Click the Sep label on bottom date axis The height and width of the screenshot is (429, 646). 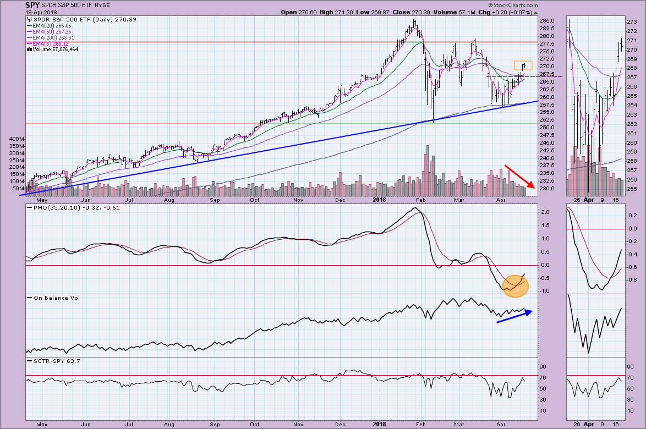pyautogui.click(x=215, y=425)
